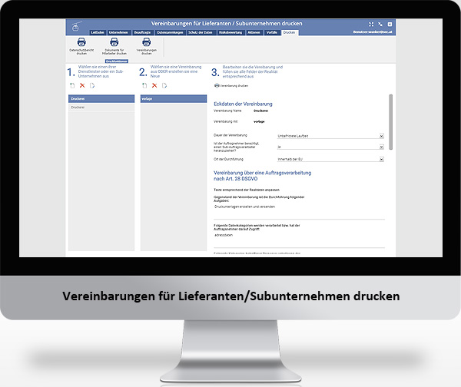This screenshot has height=387, width=461.
Task: Click the Benutzer email in header
Action: 373,31
